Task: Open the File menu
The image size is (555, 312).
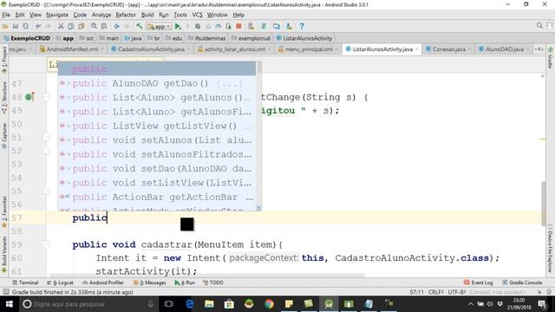Action: click(x=6, y=15)
